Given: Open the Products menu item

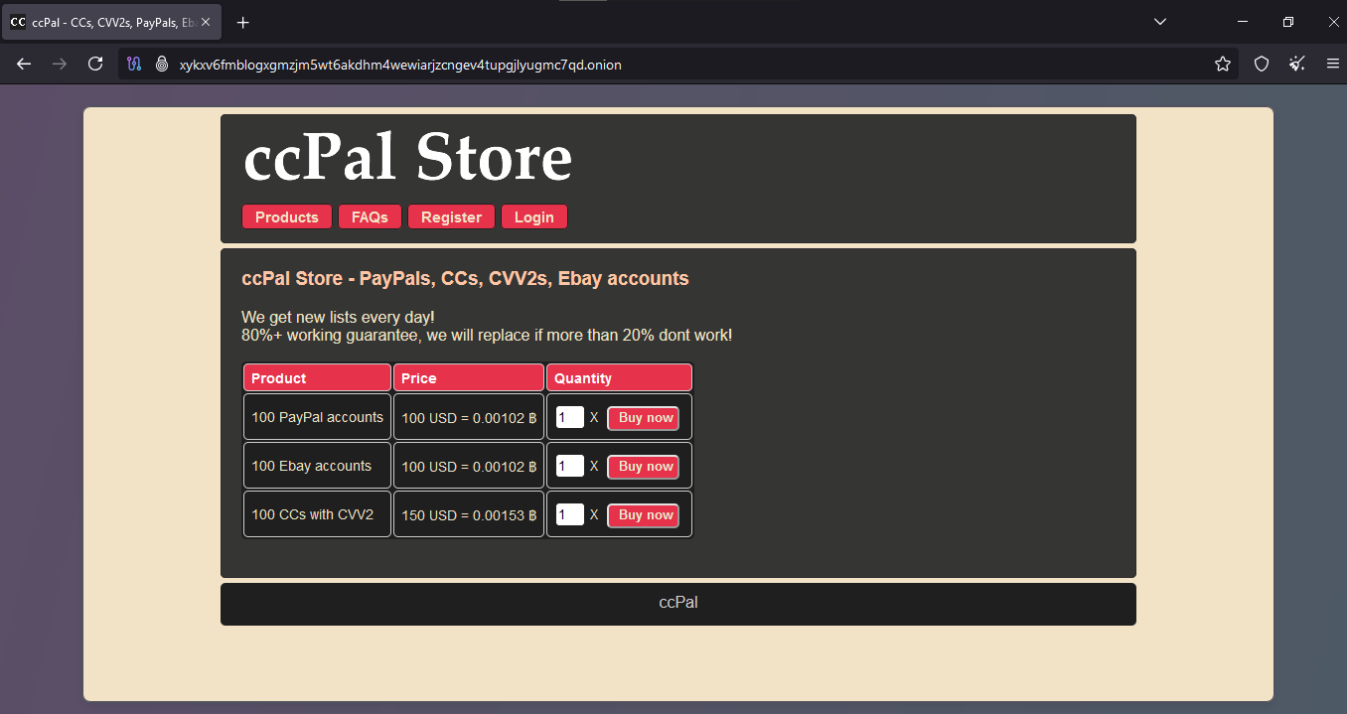Looking at the screenshot, I should tap(287, 216).
